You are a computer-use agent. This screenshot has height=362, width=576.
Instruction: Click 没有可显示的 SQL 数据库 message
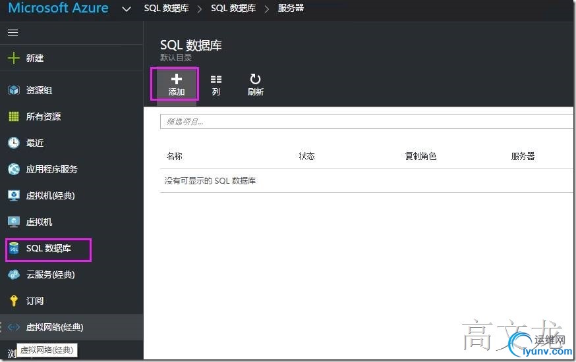click(x=210, y=181)
